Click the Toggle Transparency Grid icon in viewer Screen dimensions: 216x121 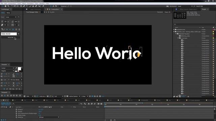coord(67,96)
